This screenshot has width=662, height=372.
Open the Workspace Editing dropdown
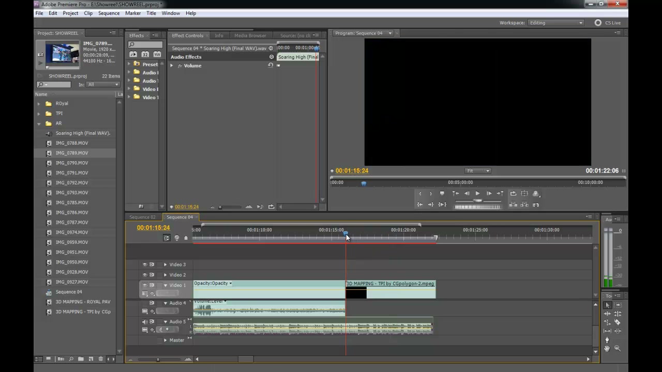[556, 23]
